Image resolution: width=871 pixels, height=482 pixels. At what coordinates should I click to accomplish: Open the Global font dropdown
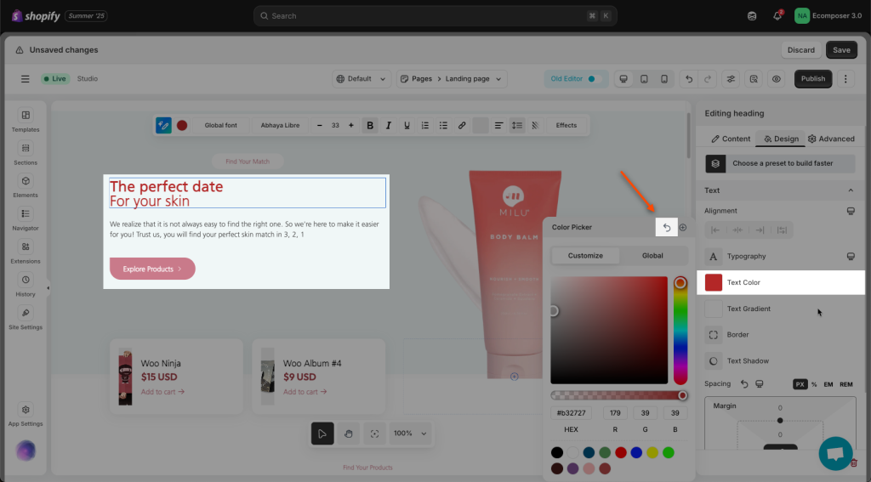coord(220,126)
